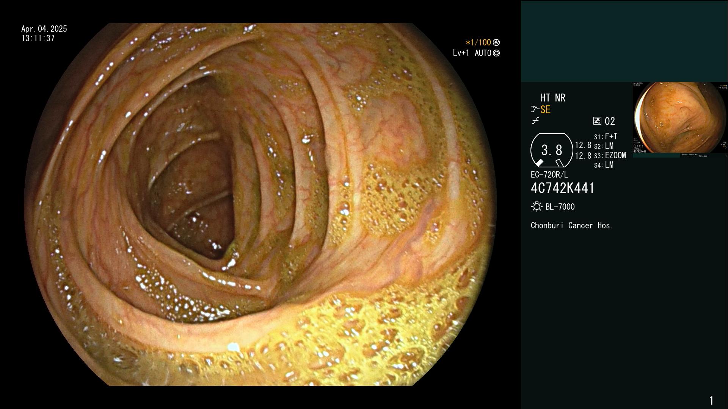Click the scope diameter diagram showing 3.8
728x409 pixels.
pyautogui.click(x=552, y=150)
